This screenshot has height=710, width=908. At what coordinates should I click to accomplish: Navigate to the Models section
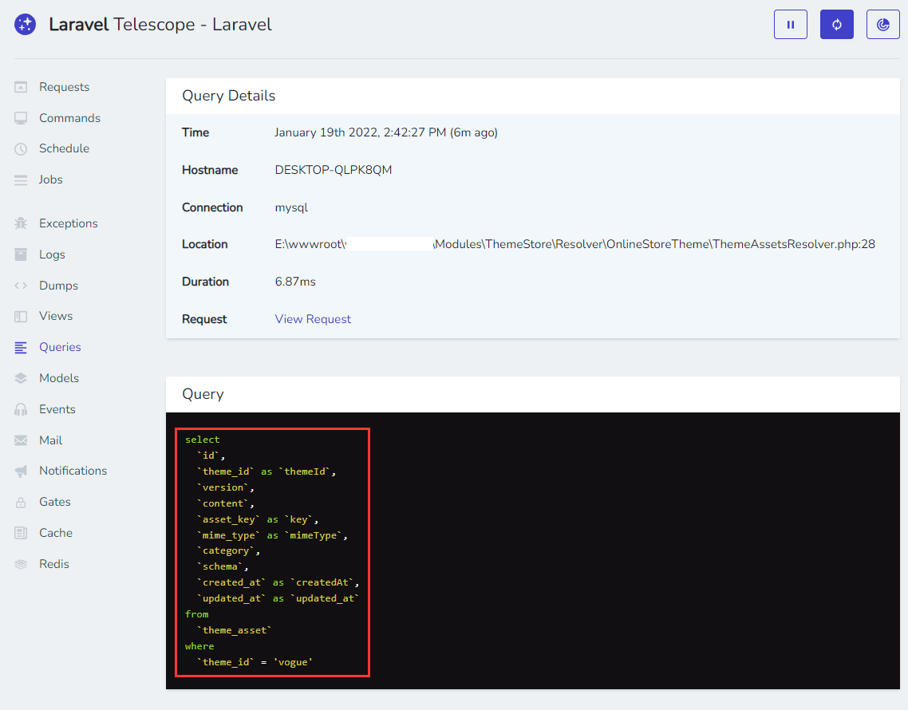pyautogui.click(x=59, y=378)
